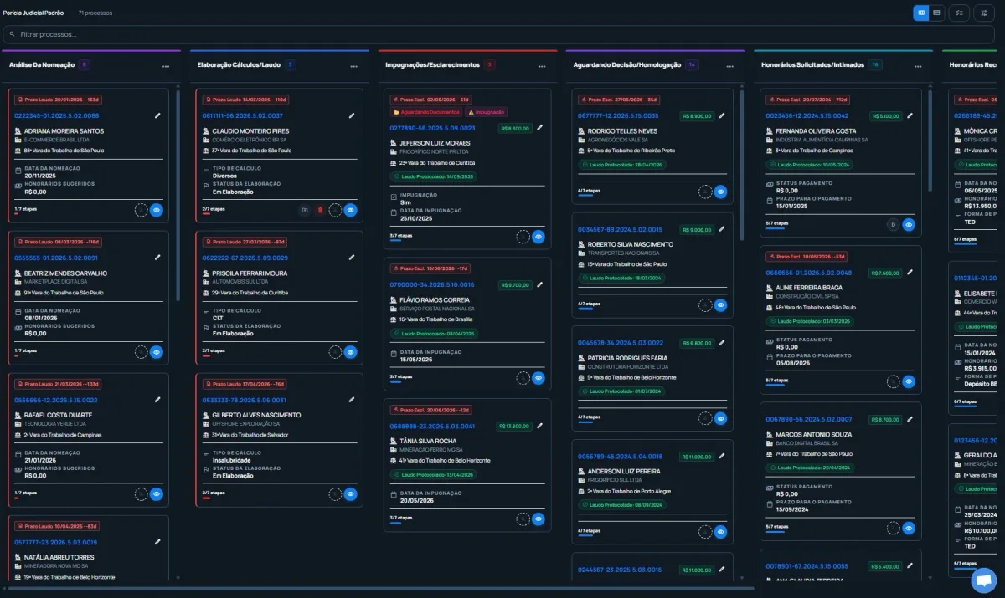Assign user on Priscila Ferrari Moura card

(335, 352)
